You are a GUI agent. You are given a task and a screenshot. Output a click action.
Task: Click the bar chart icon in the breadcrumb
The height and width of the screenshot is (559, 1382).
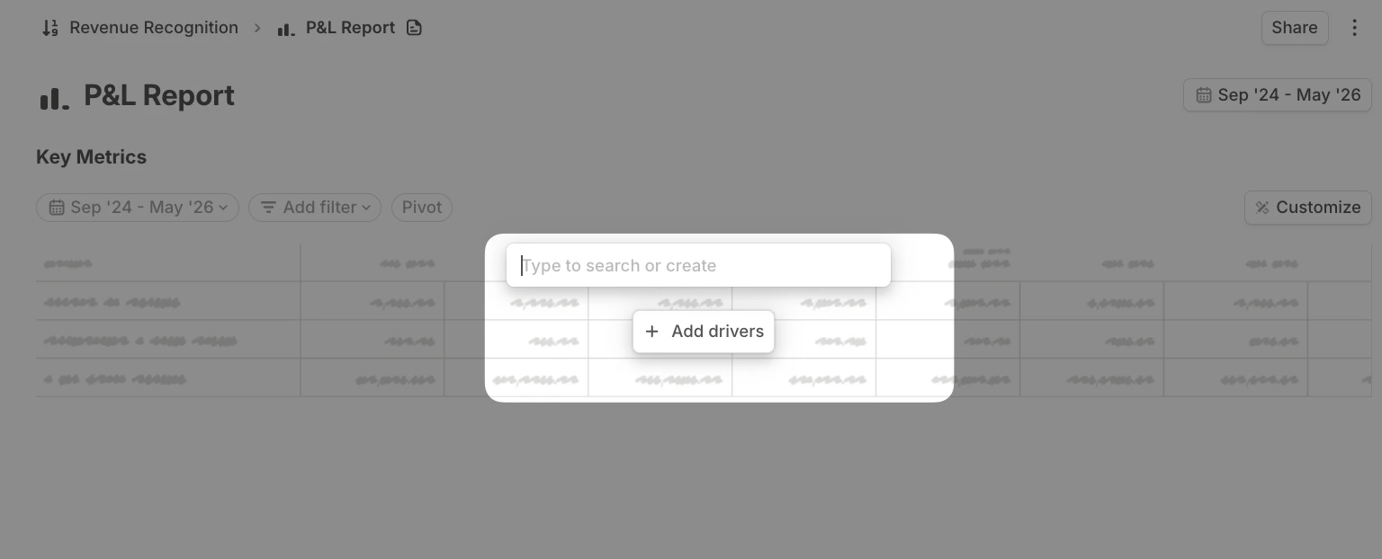click(x=286, y=28)
